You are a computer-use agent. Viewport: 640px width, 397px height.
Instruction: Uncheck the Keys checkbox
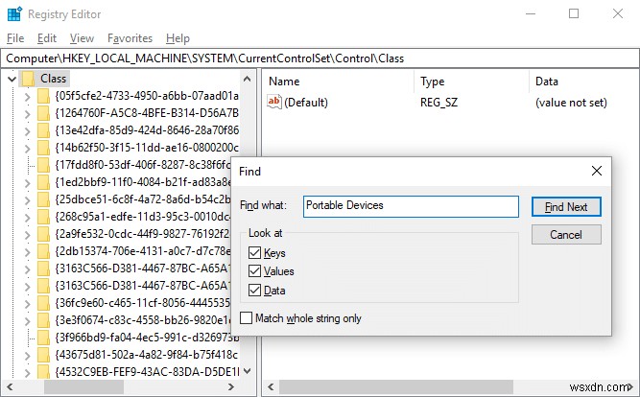coord(254,253)
